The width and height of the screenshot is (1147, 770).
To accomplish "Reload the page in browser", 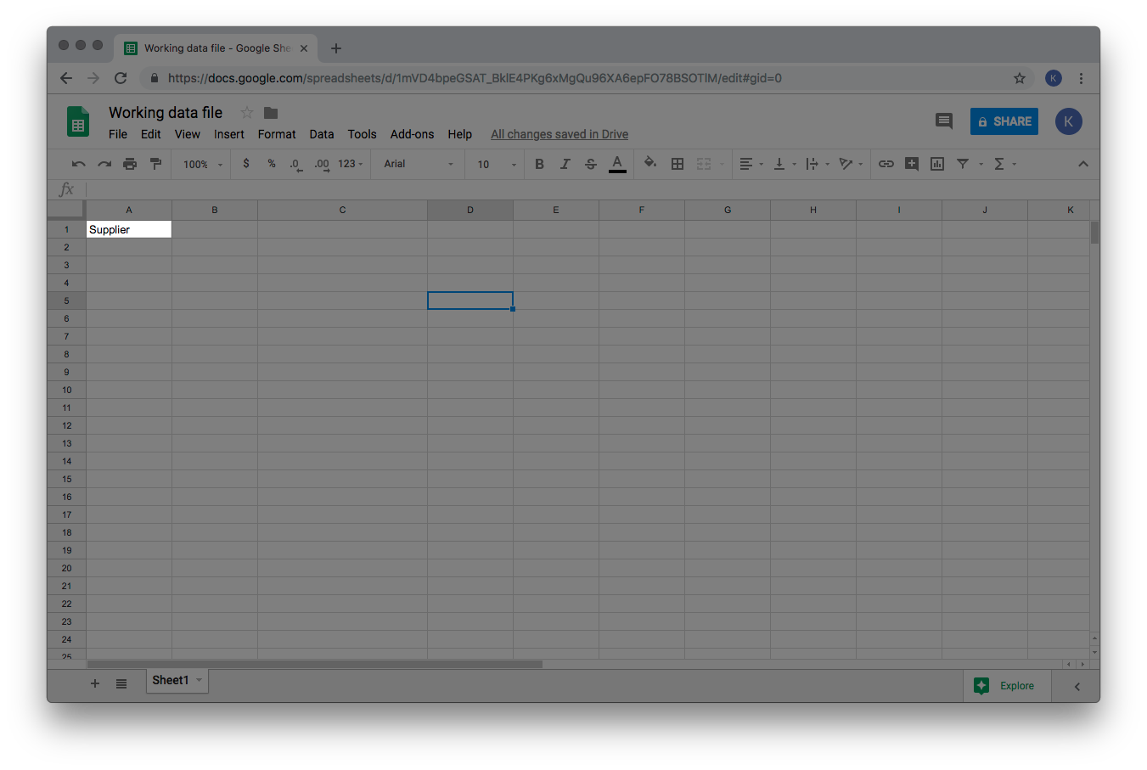I will [121, 78].
